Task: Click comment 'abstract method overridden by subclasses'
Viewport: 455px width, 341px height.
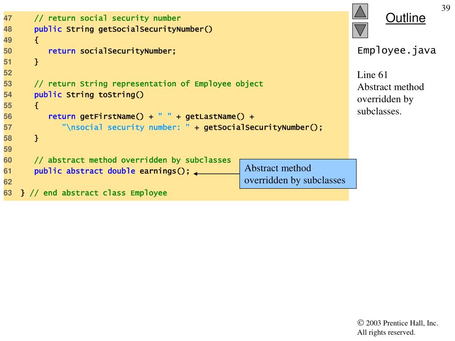Action: pos(132,160)
